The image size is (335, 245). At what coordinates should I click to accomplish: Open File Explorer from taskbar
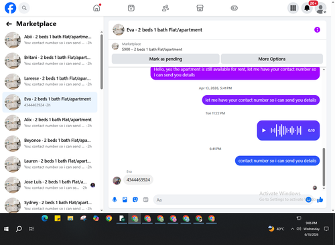click(70, 218)
